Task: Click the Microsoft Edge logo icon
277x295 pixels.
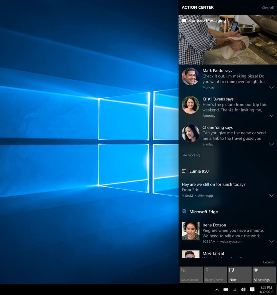Action: 184,211
